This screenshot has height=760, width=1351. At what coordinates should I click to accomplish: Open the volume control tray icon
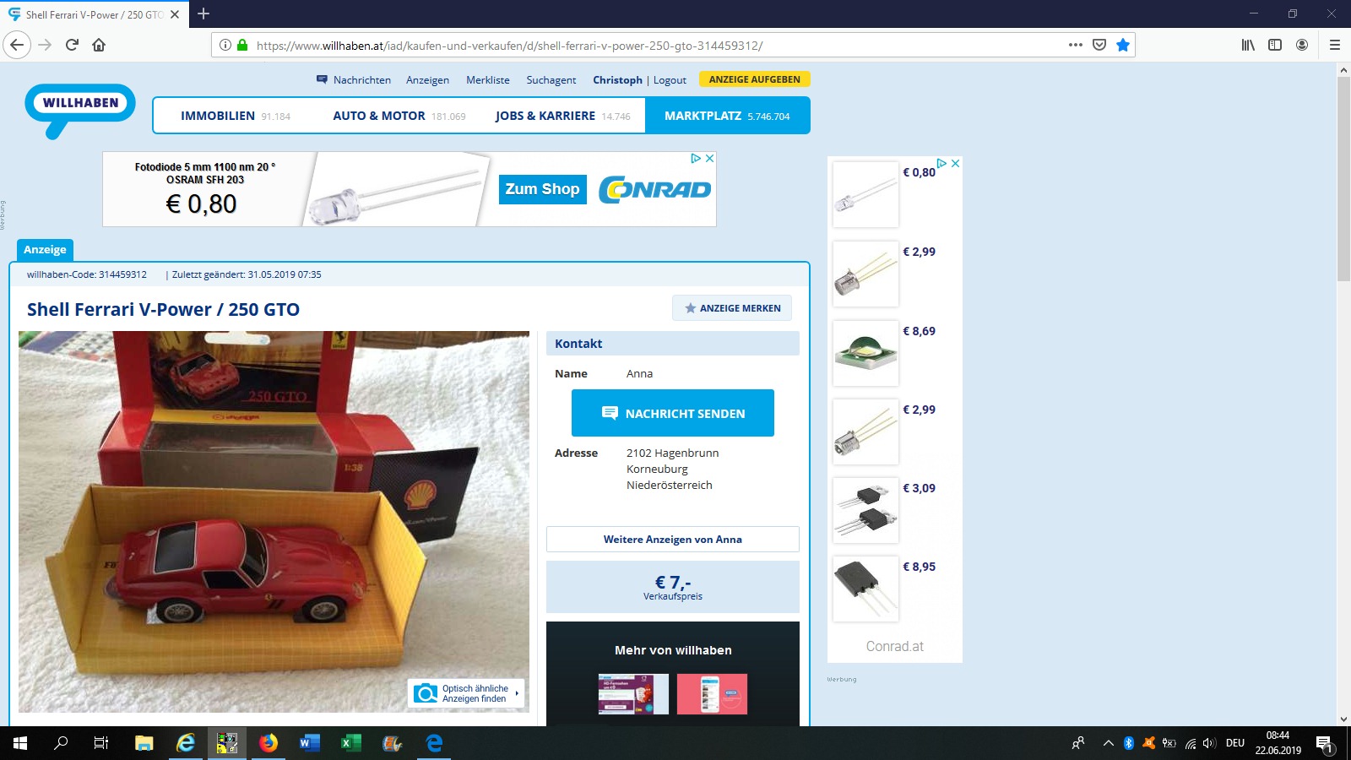(x=1209, y=743)
